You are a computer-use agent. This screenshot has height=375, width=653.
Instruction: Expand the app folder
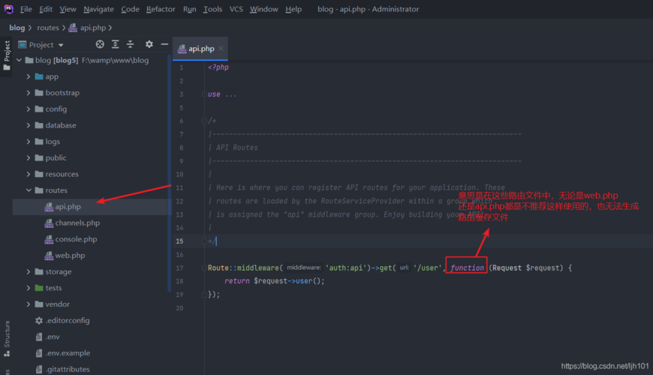(x=29, y=76)
